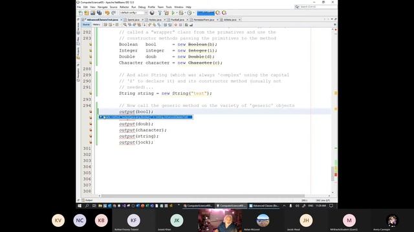The height and width of the screenshot is (232, 414).
Task: Switch to the Football.java tab
Action: pyautogui.click(x=177, y=20)
